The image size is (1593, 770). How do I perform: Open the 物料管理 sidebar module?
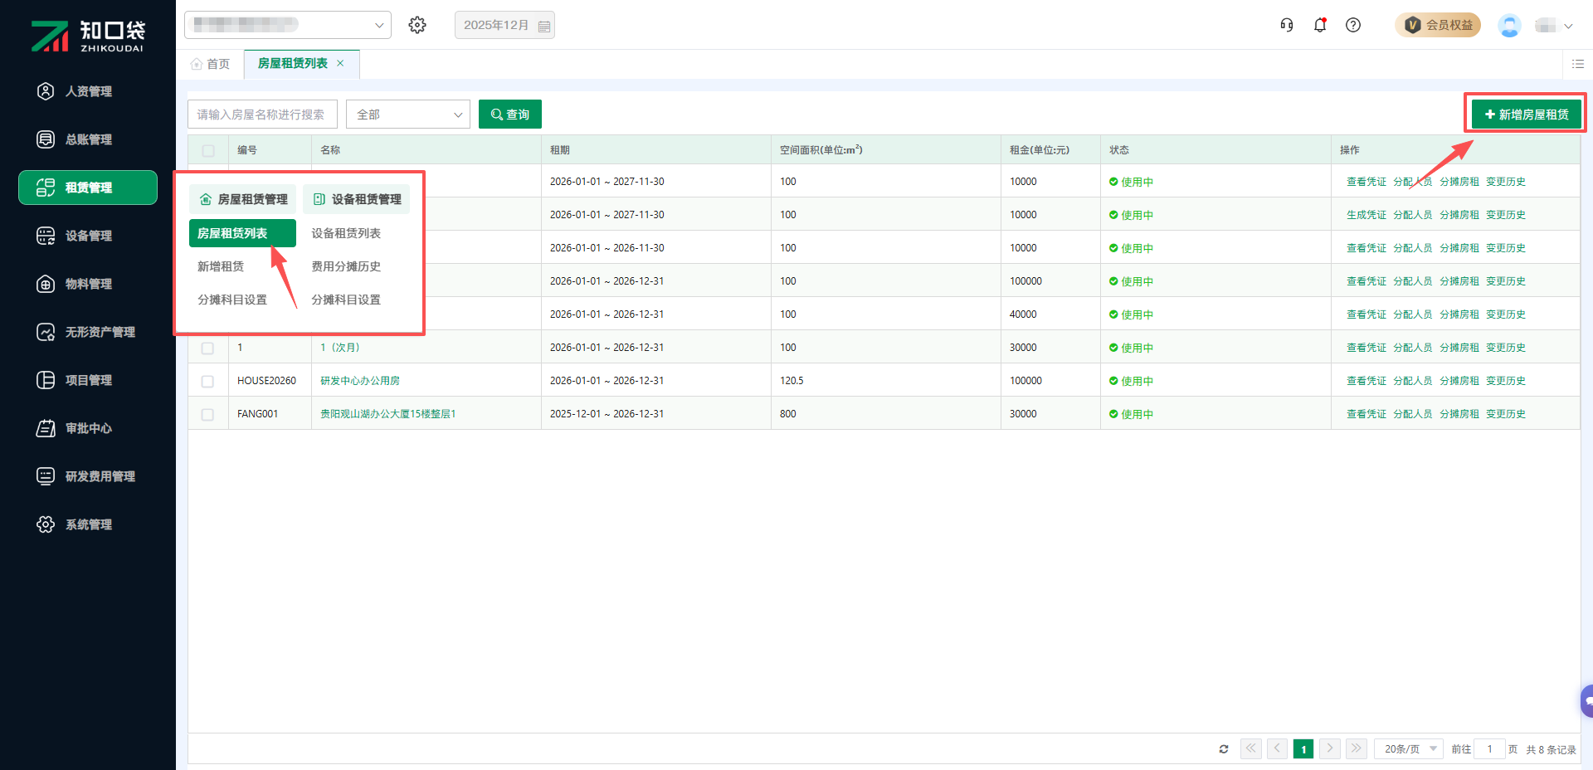tap(88, 284)
